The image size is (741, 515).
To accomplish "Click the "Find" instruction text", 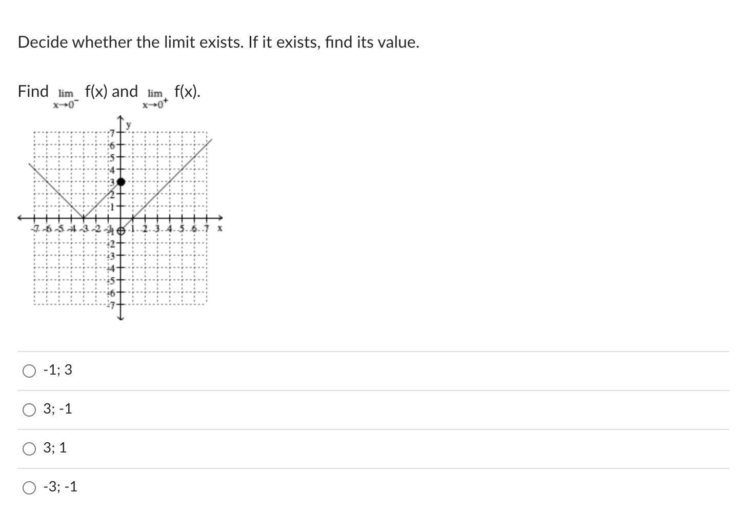I will (33, 91).
